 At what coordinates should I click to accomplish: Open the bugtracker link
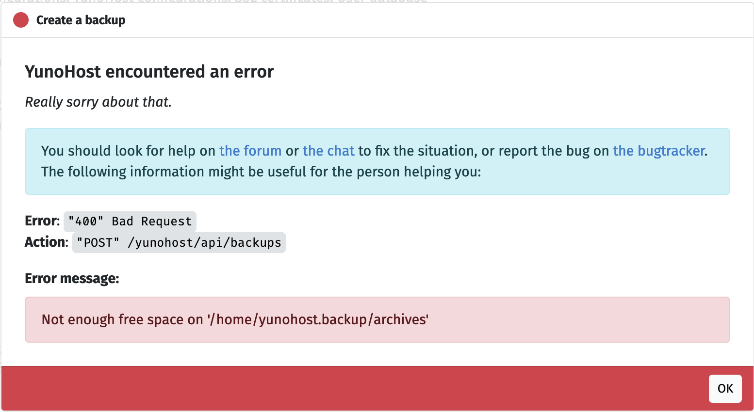point(659,151)
